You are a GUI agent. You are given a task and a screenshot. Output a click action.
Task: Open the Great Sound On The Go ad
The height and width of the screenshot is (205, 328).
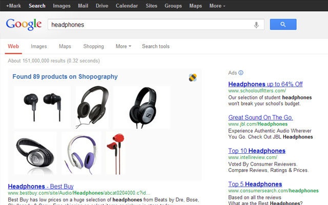point(261,117)
